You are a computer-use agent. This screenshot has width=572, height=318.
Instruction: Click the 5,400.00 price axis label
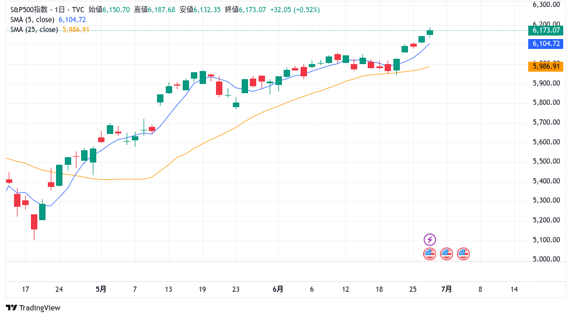click(x=546, y=181)
